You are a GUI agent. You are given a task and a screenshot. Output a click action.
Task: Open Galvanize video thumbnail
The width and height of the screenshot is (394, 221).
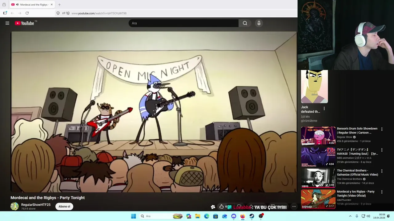[318, 178]
